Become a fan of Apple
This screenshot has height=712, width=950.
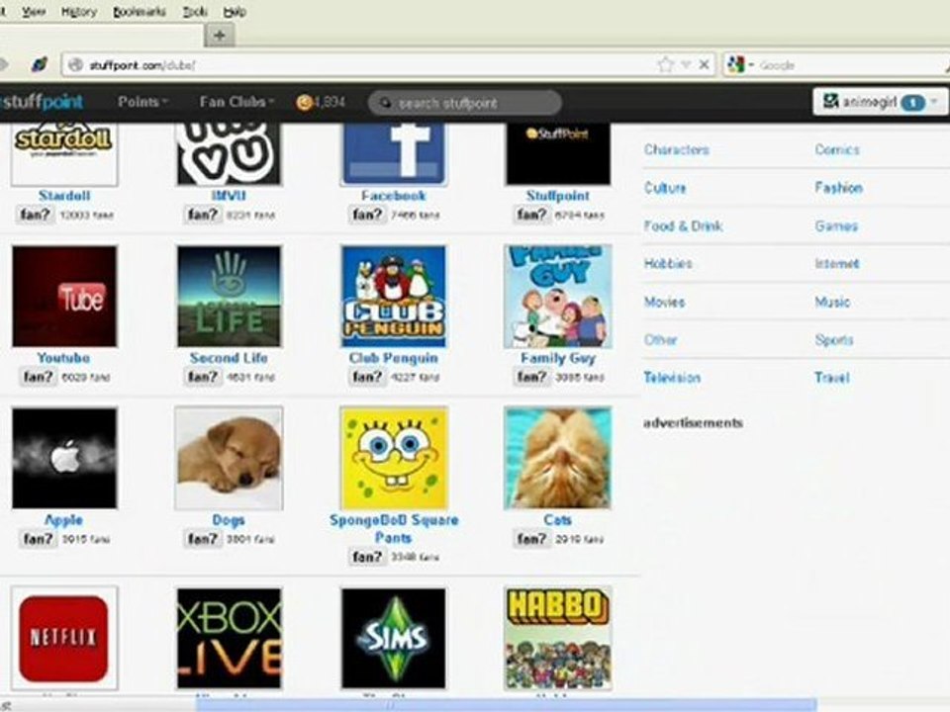pos(39,538)
